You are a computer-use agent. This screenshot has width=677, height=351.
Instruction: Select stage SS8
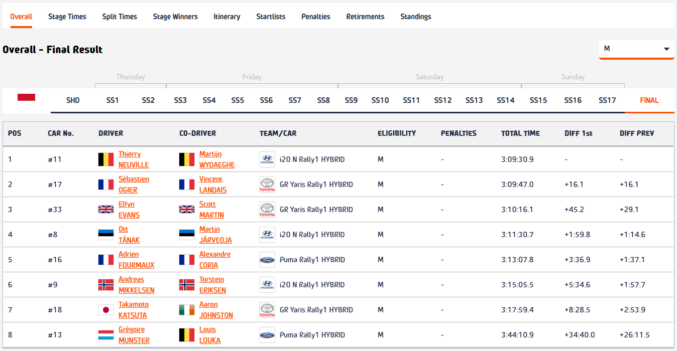click(x=323, y=100)
